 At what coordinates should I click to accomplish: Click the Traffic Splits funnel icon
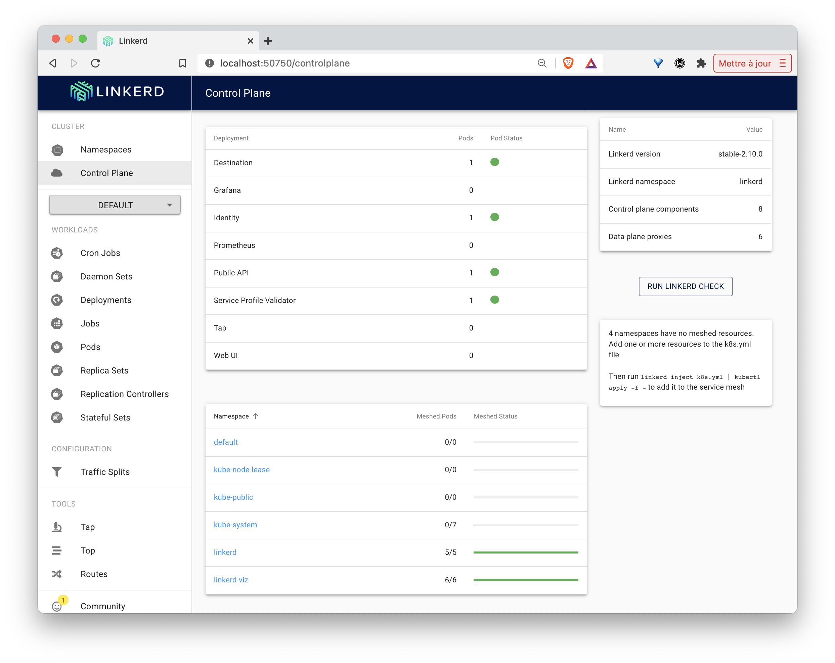(57, 472)
